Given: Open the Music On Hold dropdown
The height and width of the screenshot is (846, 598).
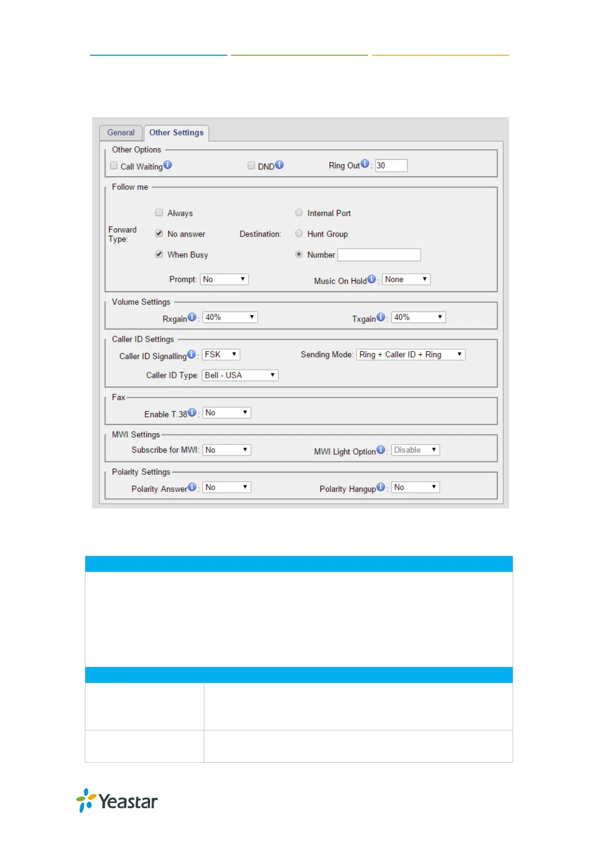Looking at the screenshot, I should [406, 279].
